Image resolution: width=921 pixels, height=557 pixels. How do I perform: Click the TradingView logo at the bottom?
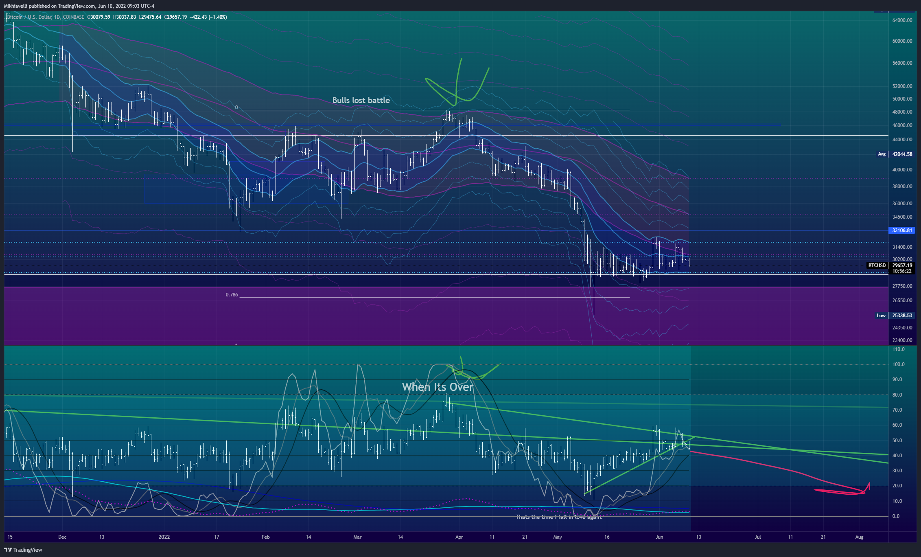(23, 550)
